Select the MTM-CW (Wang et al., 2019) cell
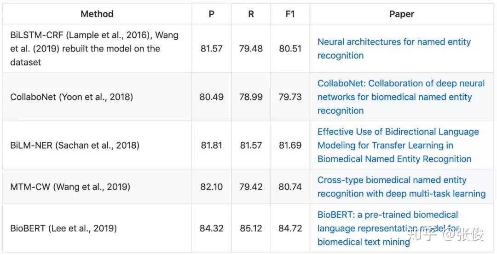The image size is (497, 255). tap(70, 186)
